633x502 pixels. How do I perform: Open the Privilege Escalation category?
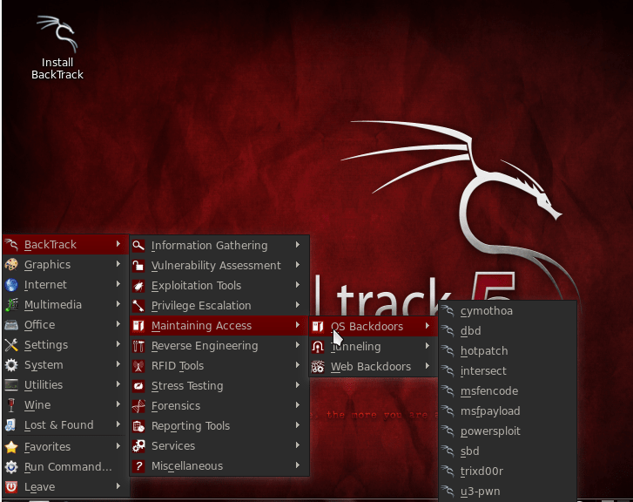[219, 306]
